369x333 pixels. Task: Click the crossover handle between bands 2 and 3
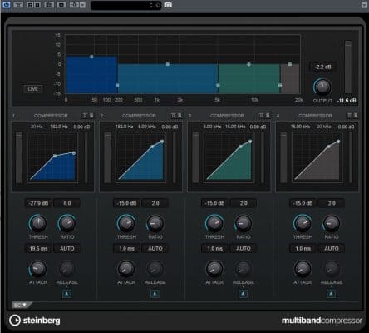click(x=218, y=85)
